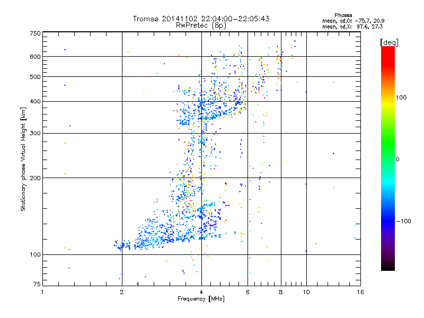The height and width of the screenshot is (318, 424).
Task: Click the 'mean, sd,X: 97.6, 27.3' line
Action: [352, 26]
